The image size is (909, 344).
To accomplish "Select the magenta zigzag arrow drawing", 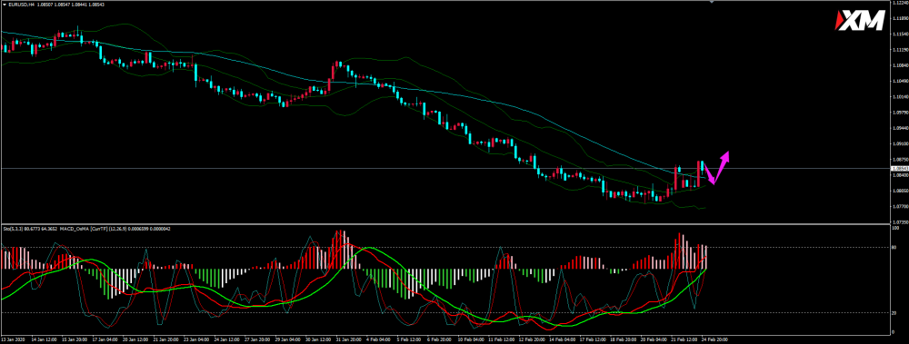I will click(716, 169).
